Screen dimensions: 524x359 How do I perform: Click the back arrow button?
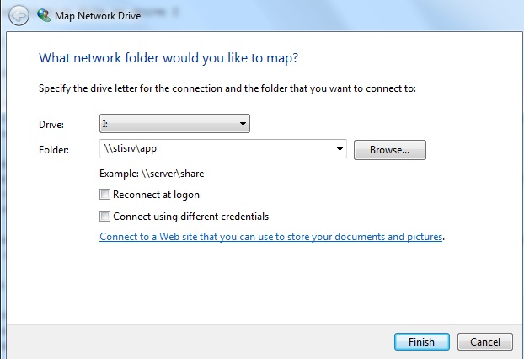tap(19, 15)
